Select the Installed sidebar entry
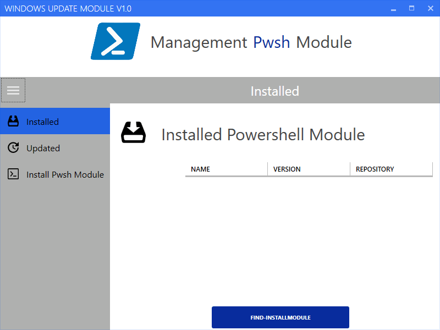The height and width of the screenshot is (330, 440). click(x=42, y=121)
